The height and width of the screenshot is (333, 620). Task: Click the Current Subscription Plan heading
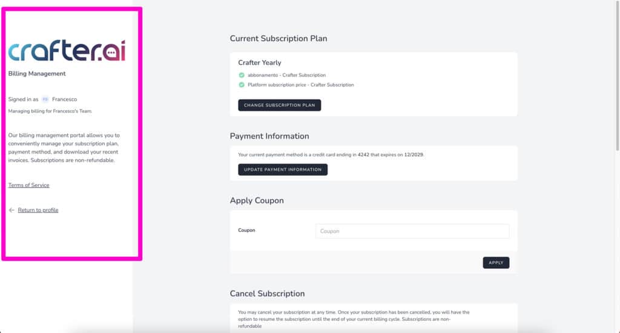[279, 38]
